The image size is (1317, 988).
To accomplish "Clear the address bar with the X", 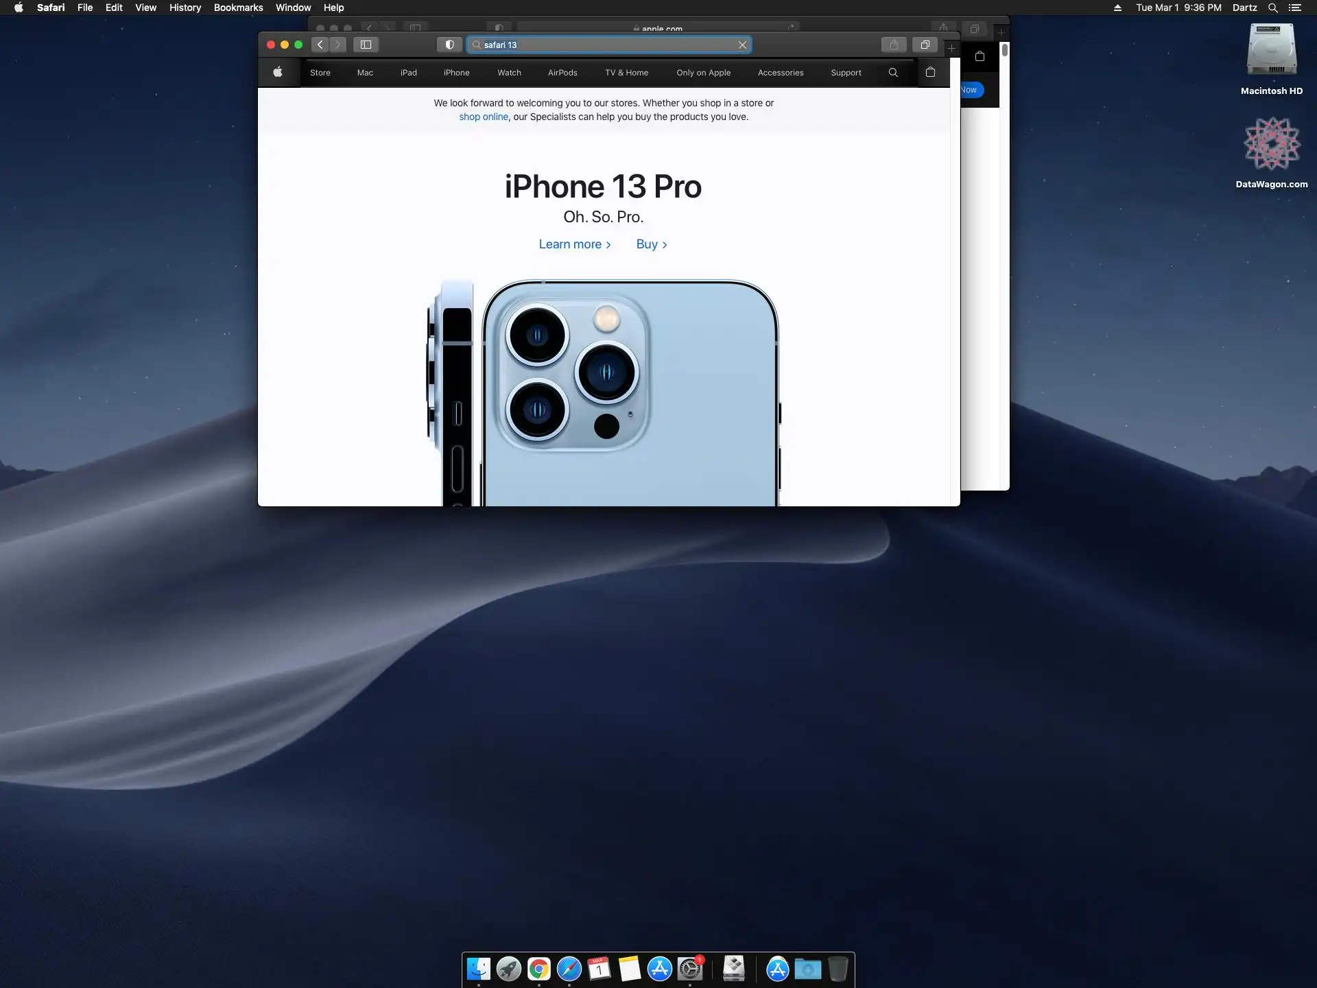I will coord(742,45).
